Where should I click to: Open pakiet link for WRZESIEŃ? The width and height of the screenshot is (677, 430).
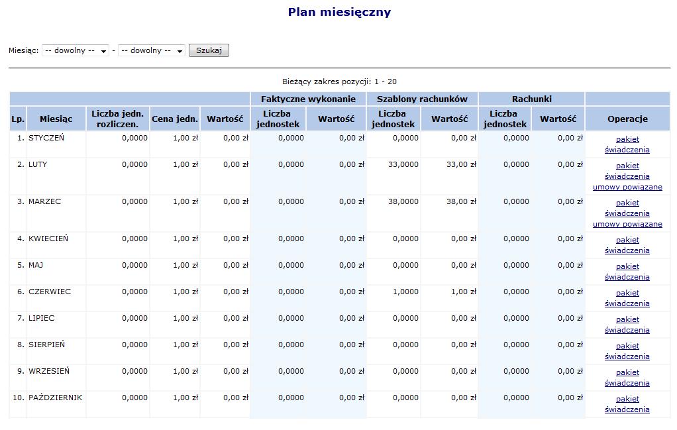click(x=627, y=372)
